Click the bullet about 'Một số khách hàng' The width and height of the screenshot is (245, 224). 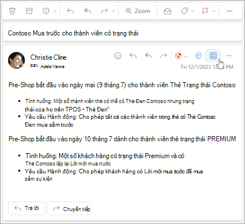pyautogui.click(x=105, y=159)
